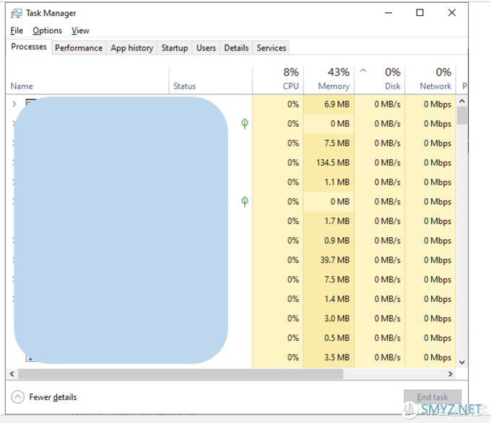Switch to the Performance tab
This screenshot has height=423, width=491.
coord(79,48)
